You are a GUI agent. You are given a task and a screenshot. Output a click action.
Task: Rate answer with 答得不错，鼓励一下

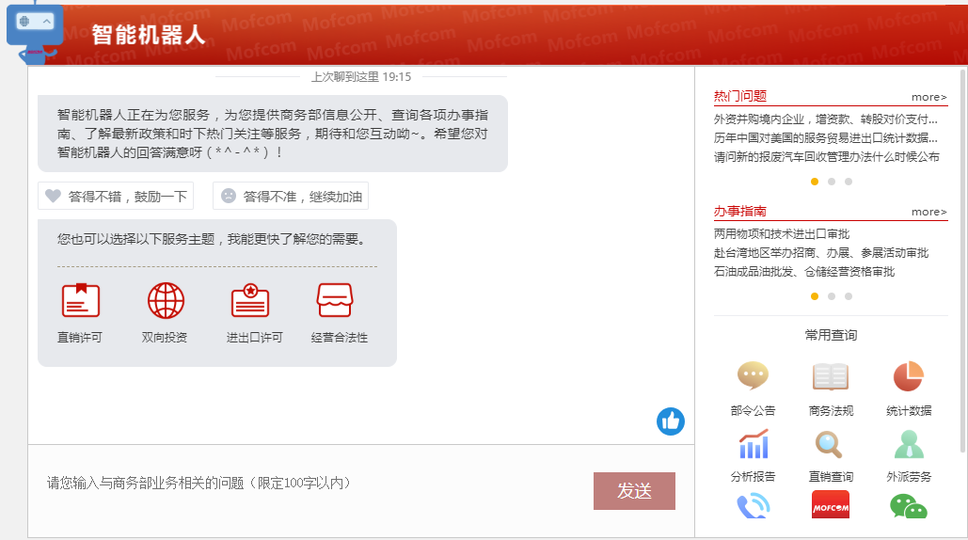click(116, 196)
